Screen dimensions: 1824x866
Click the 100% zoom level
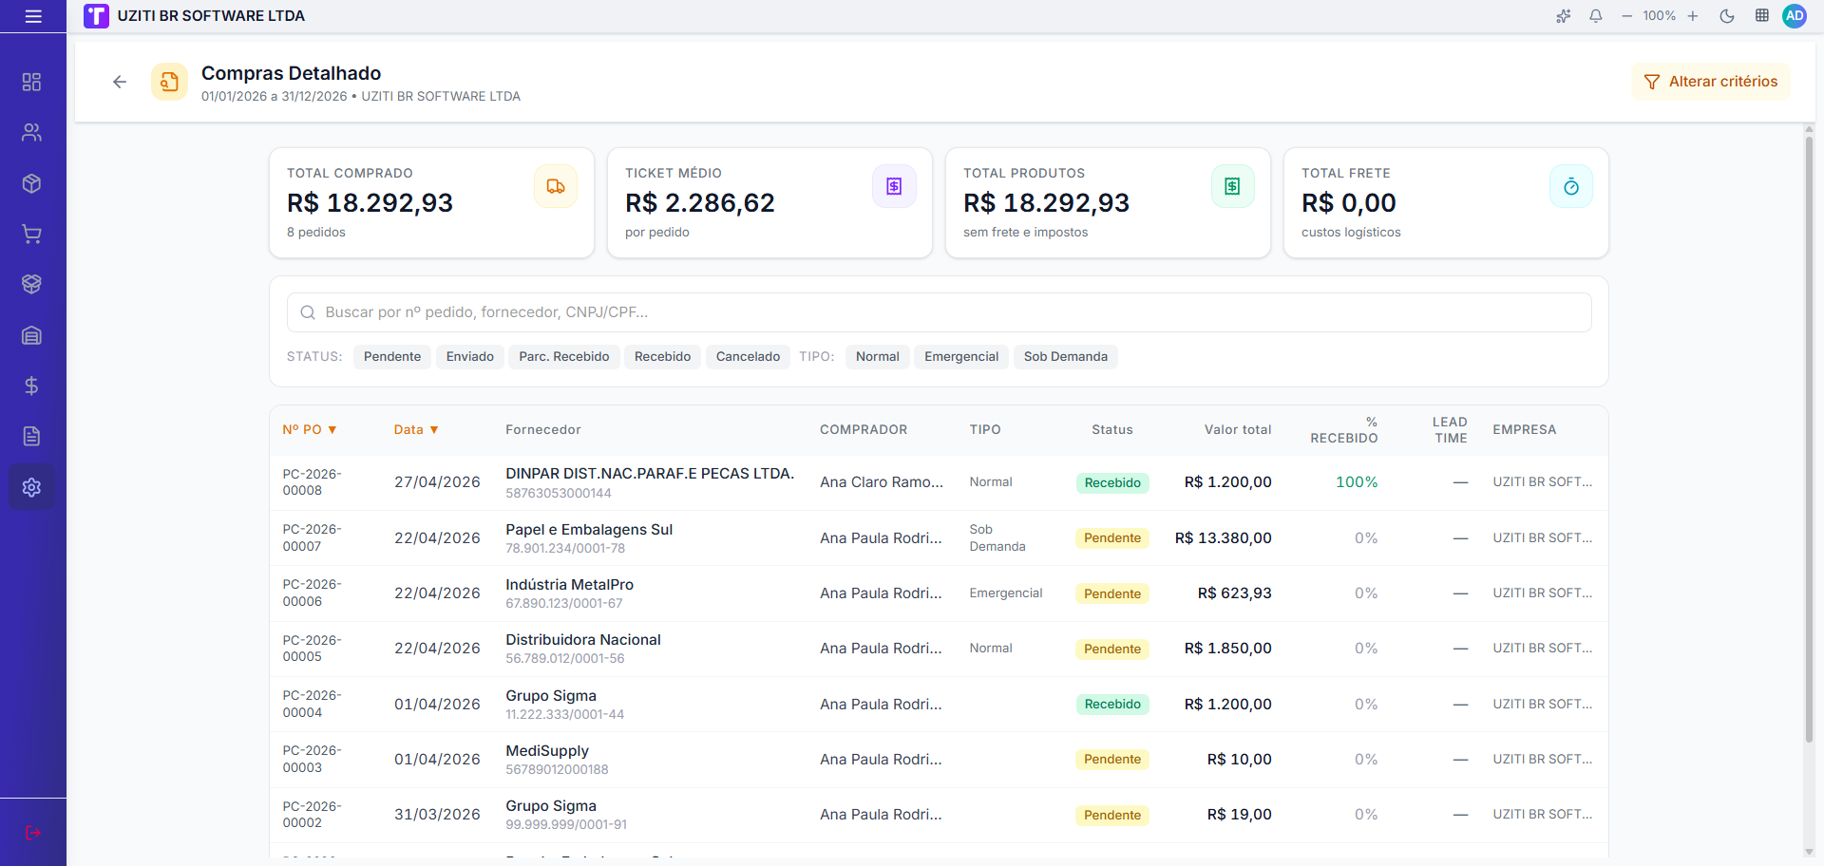1660,16
